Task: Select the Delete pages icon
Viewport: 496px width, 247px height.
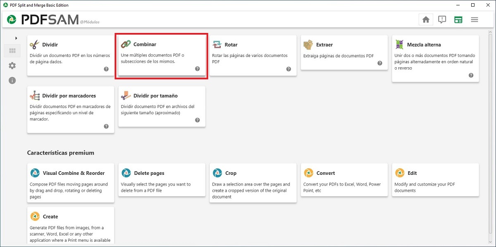Action: 126,173
